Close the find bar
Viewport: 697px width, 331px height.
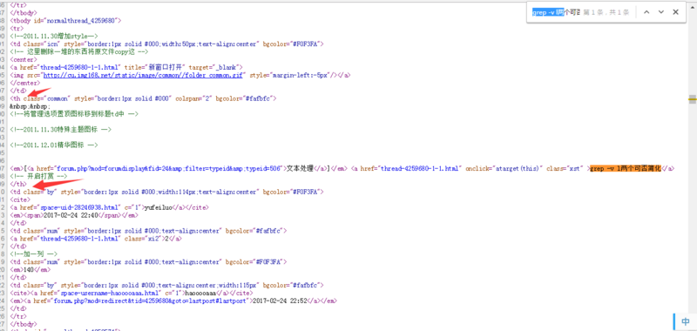click(x=676, y=12)
